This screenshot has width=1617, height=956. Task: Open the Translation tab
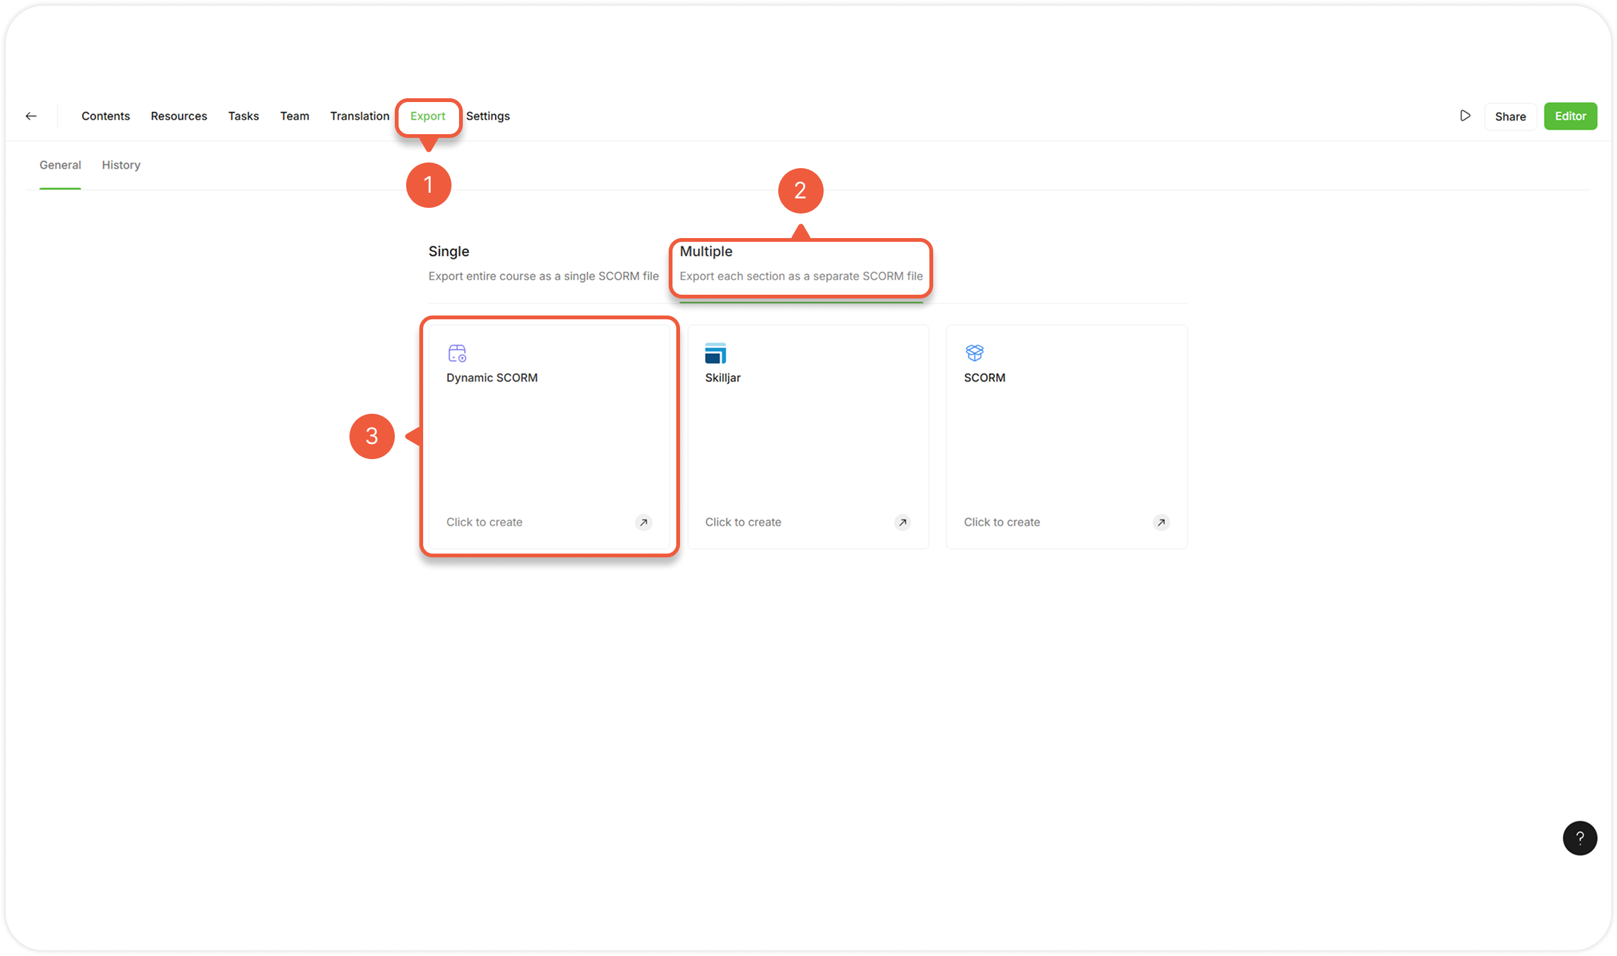[360, 116]
